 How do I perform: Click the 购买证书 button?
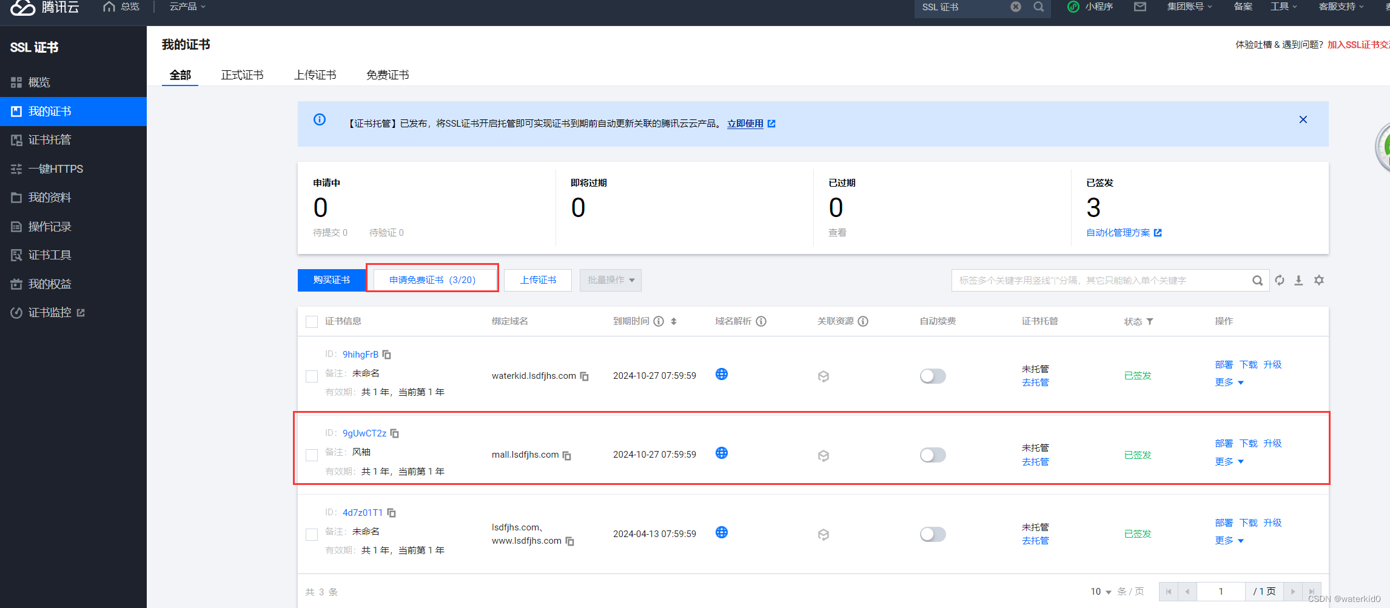(332, 280)
